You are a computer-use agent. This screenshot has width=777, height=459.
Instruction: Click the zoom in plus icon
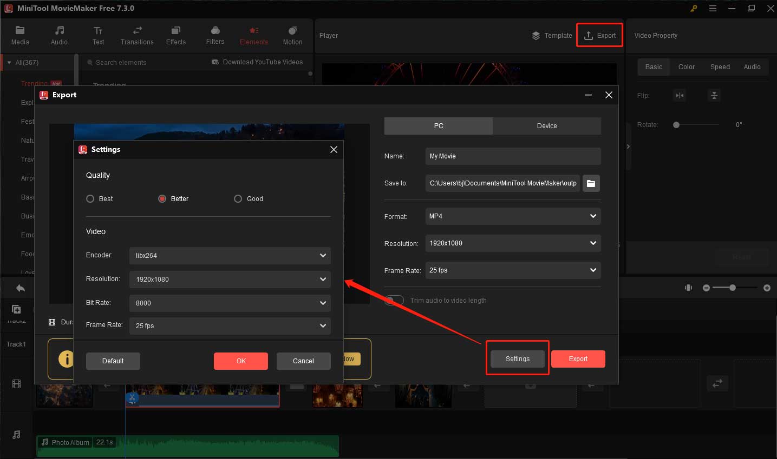coord(767,288)
